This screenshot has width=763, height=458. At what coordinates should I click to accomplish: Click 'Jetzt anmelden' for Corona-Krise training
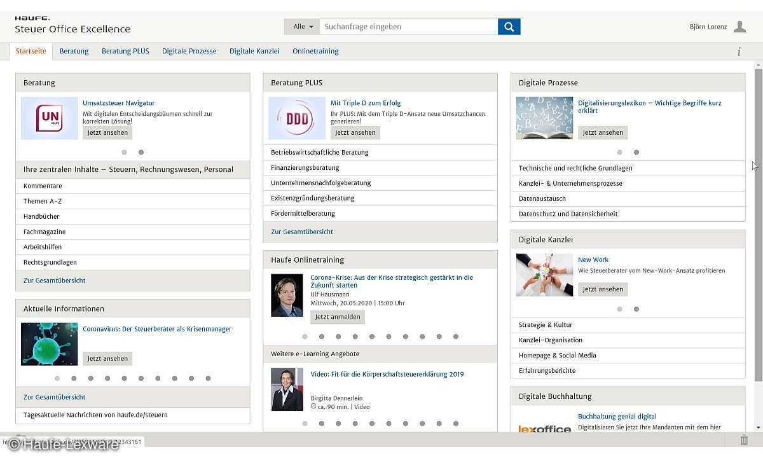pos(338,317)
